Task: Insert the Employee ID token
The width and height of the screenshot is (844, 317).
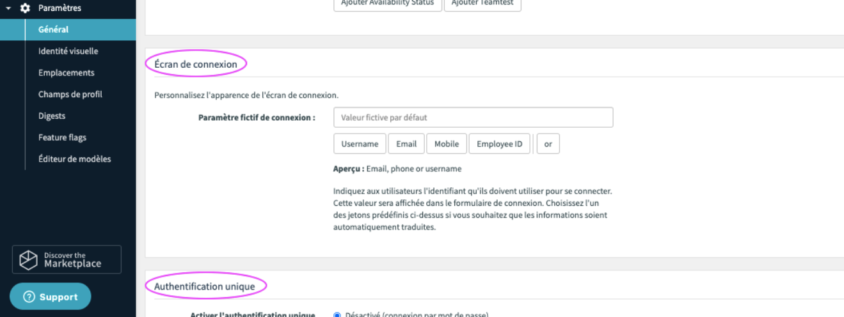Action: pos(500,144)
